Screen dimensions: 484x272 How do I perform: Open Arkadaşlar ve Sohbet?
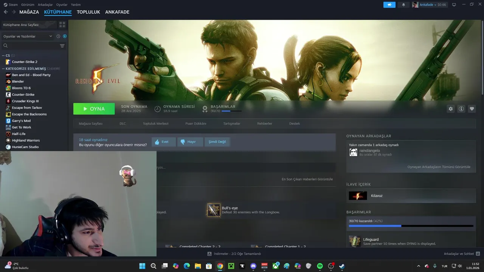tap(462, 254)
